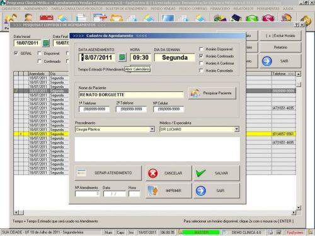Click the Nome do Paciente field
Image resolution: width=315 pixels, height=236 pixels.
click(x=131, y=95)
